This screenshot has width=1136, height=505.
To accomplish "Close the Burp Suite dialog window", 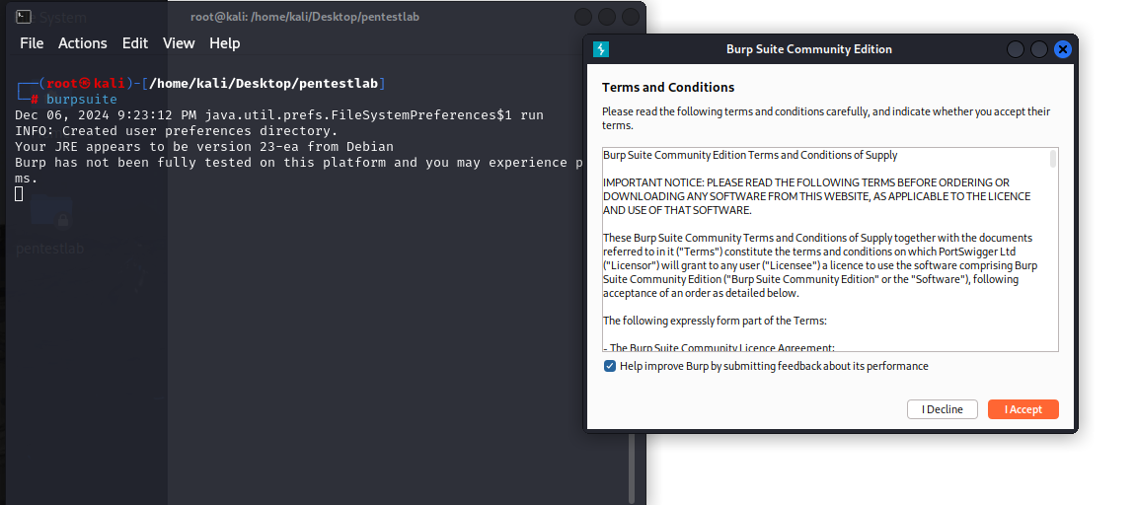I will (x=1062, y=49).
